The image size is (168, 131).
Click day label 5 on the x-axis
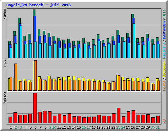pyautogui.click(x=31, y=127)
